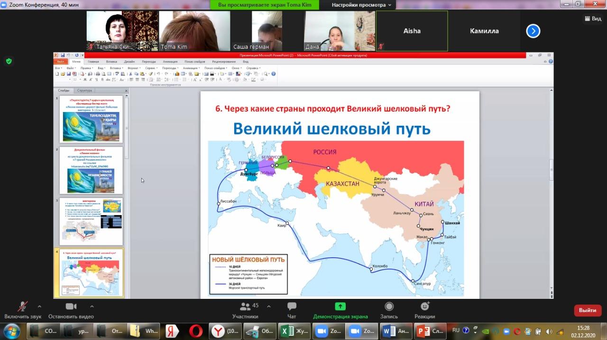
Task: Expand audio options arrow beside microphone
Action: (39, 306)
